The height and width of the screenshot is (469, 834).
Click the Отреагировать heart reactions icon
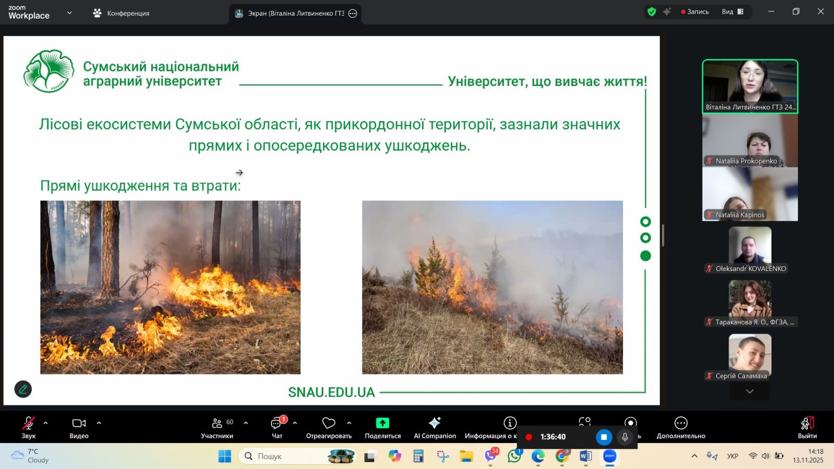click(328, 423)
